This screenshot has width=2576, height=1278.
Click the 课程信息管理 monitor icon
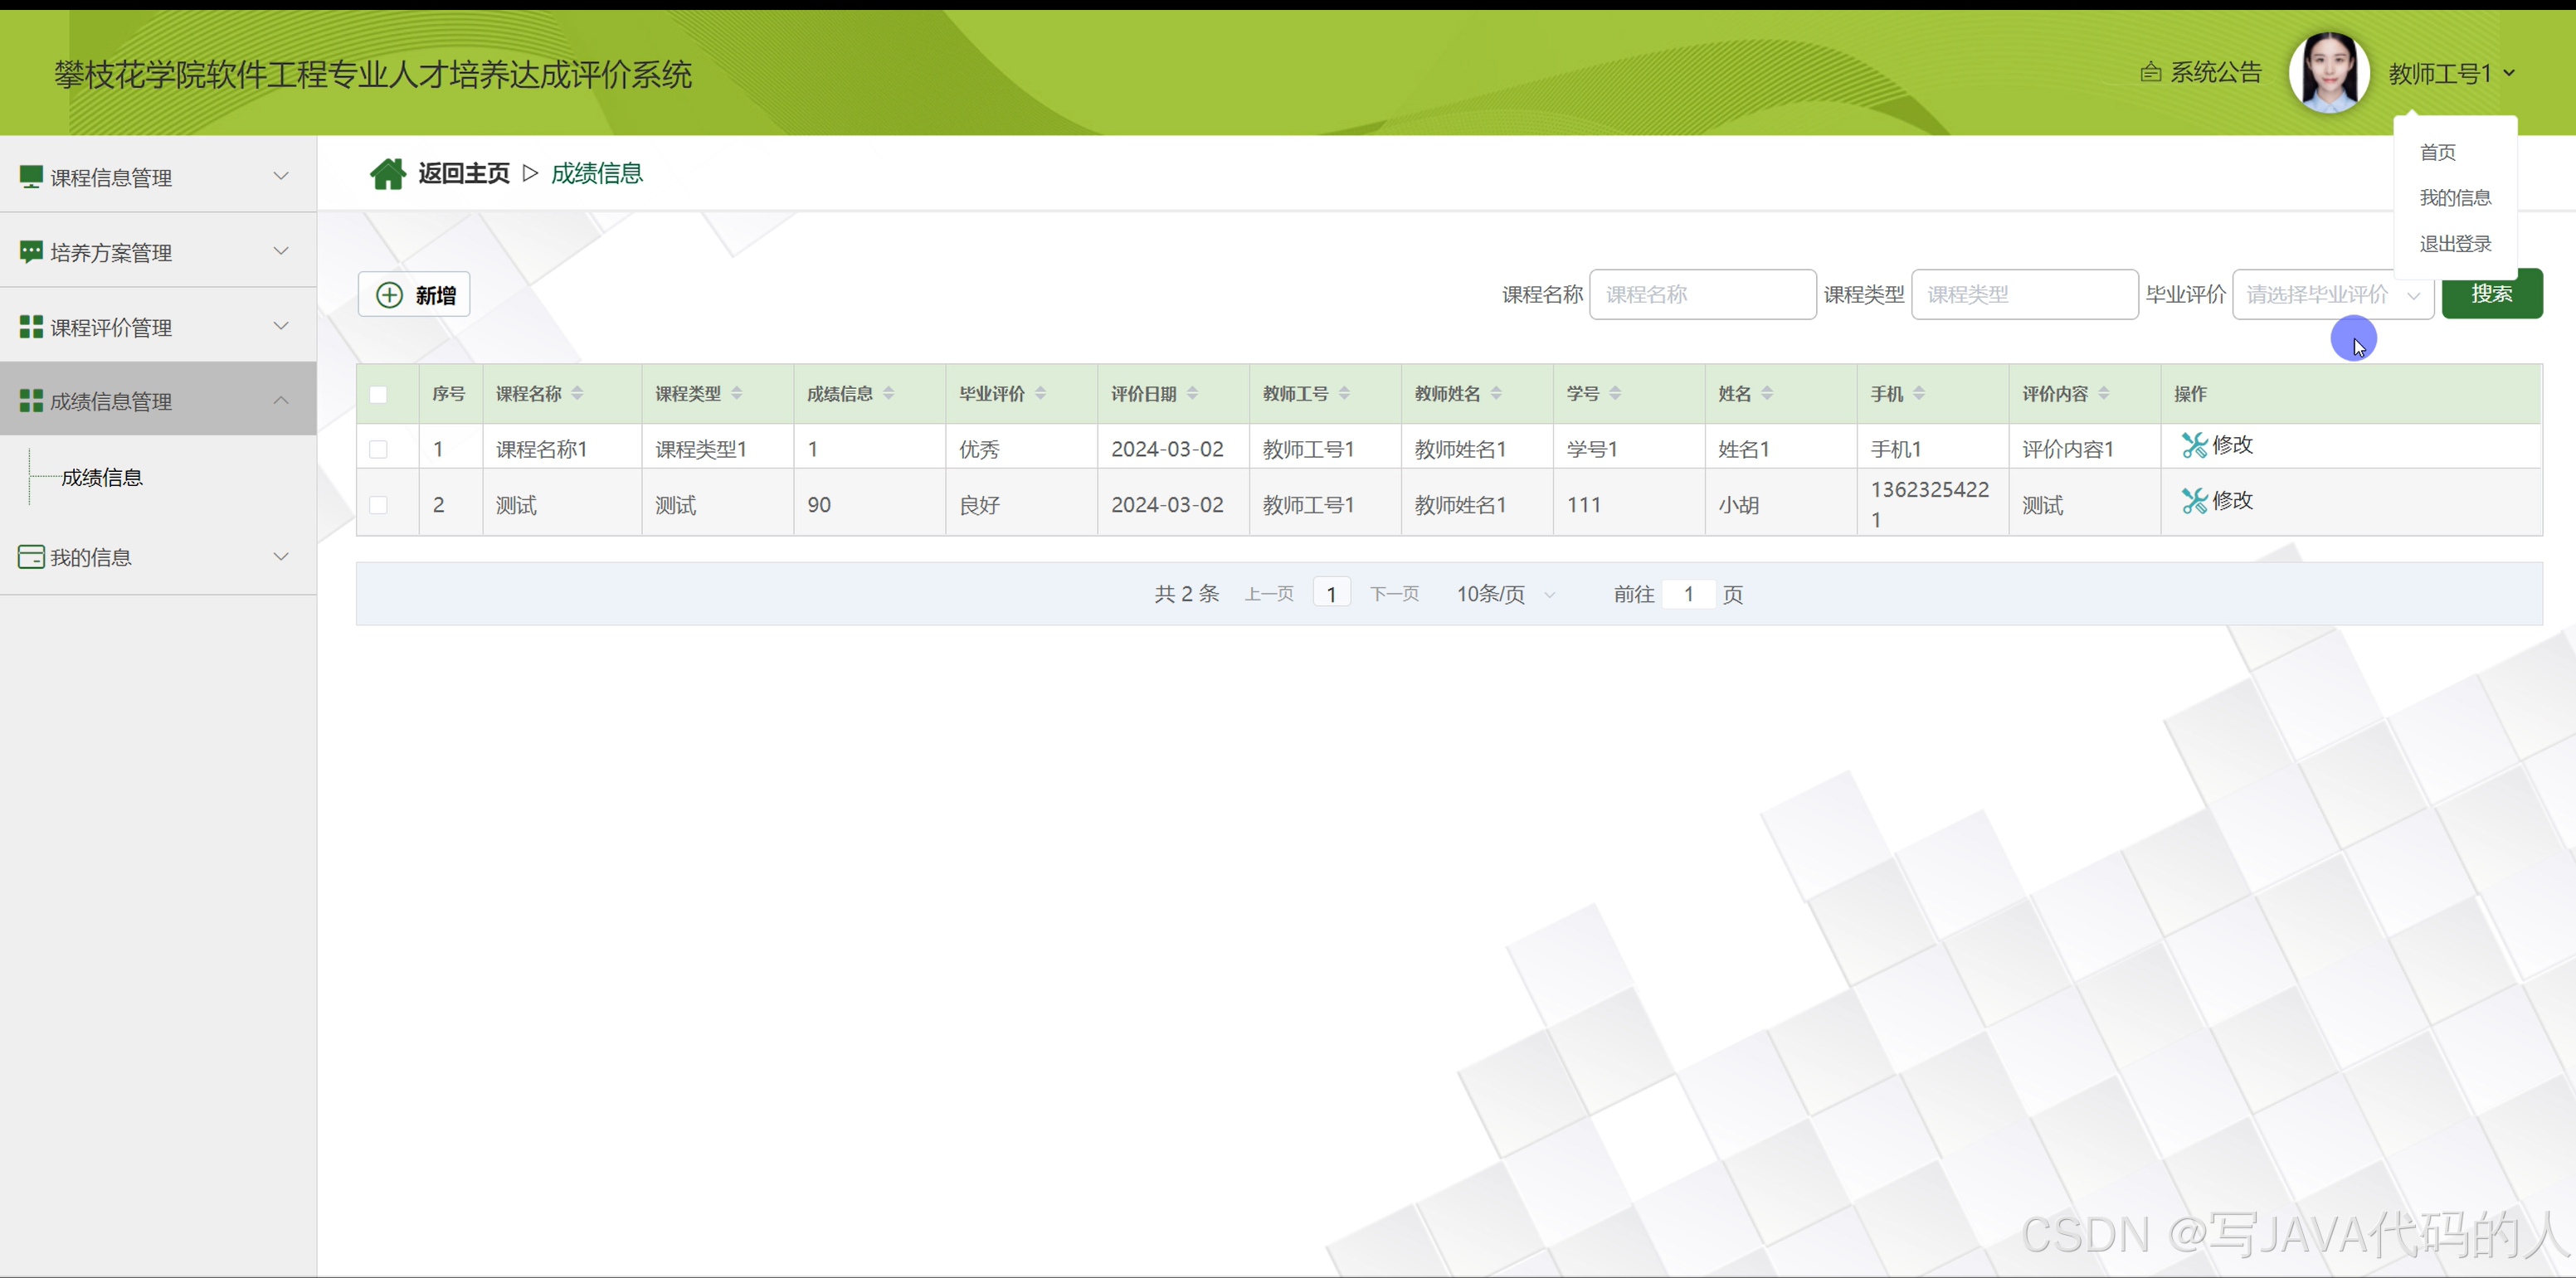(x=31, y=178)
